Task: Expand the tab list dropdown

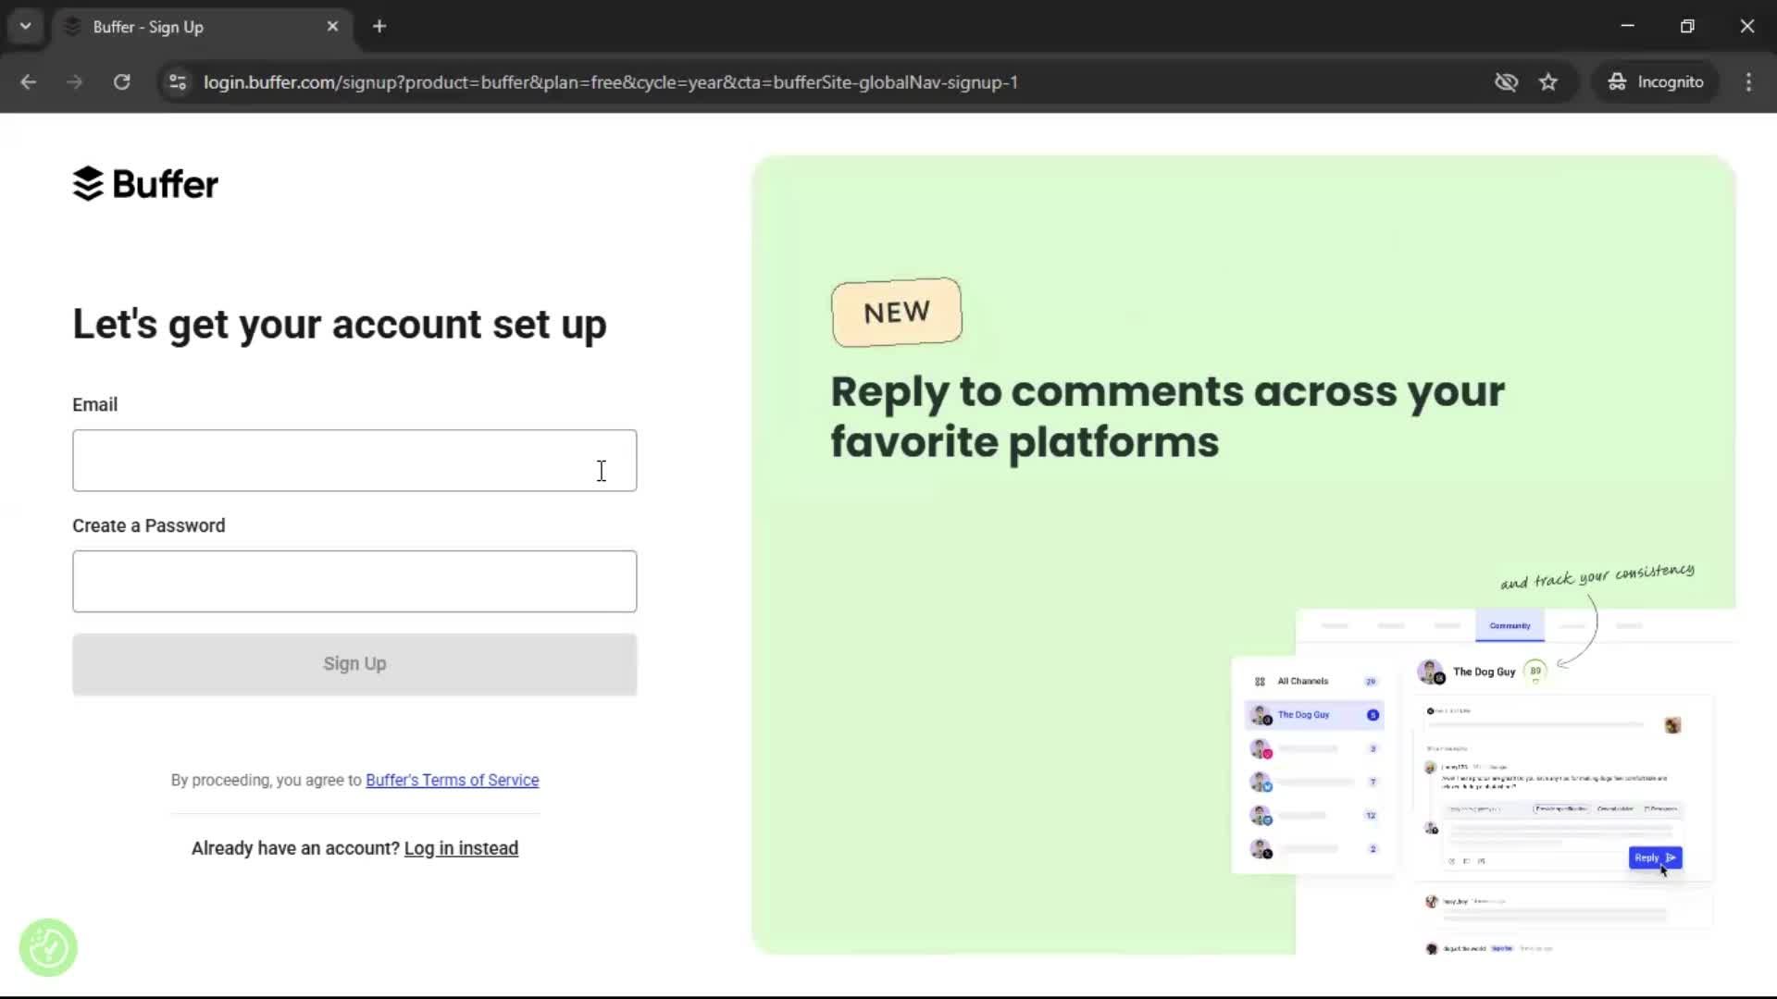Action: coord(25,26)
